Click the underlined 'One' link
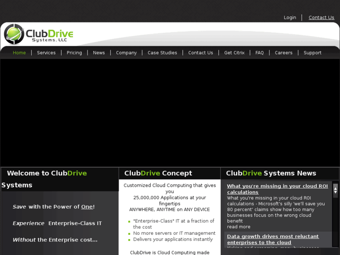The image size is (340, 255). [87, 207]
